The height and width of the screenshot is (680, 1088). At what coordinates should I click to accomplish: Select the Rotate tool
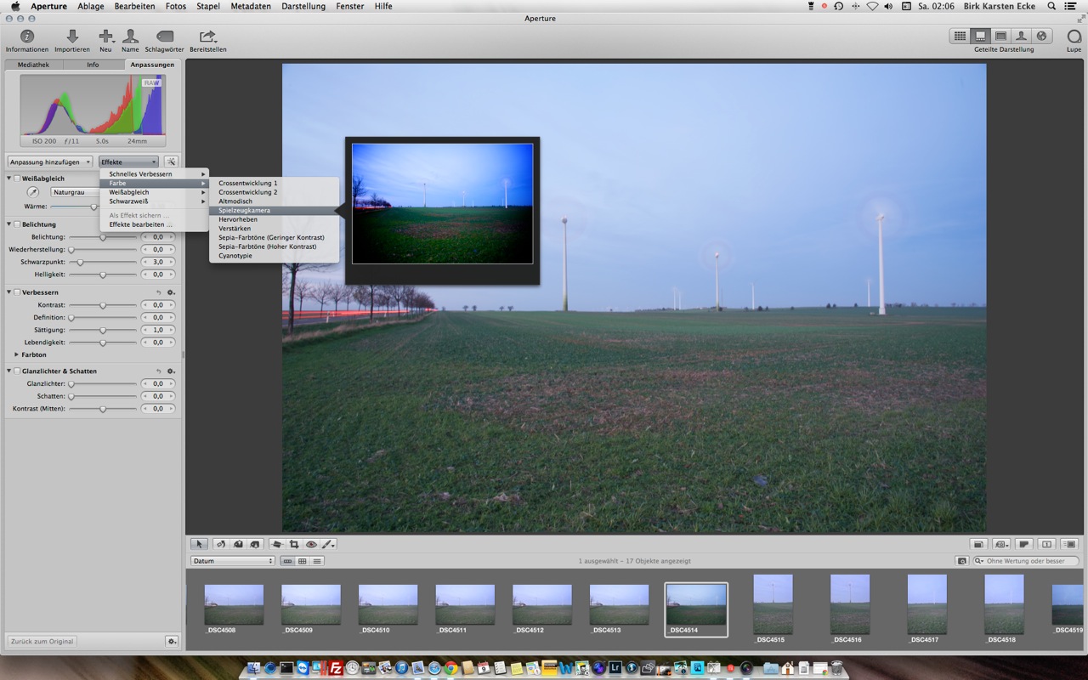click(x=221, y=544)
